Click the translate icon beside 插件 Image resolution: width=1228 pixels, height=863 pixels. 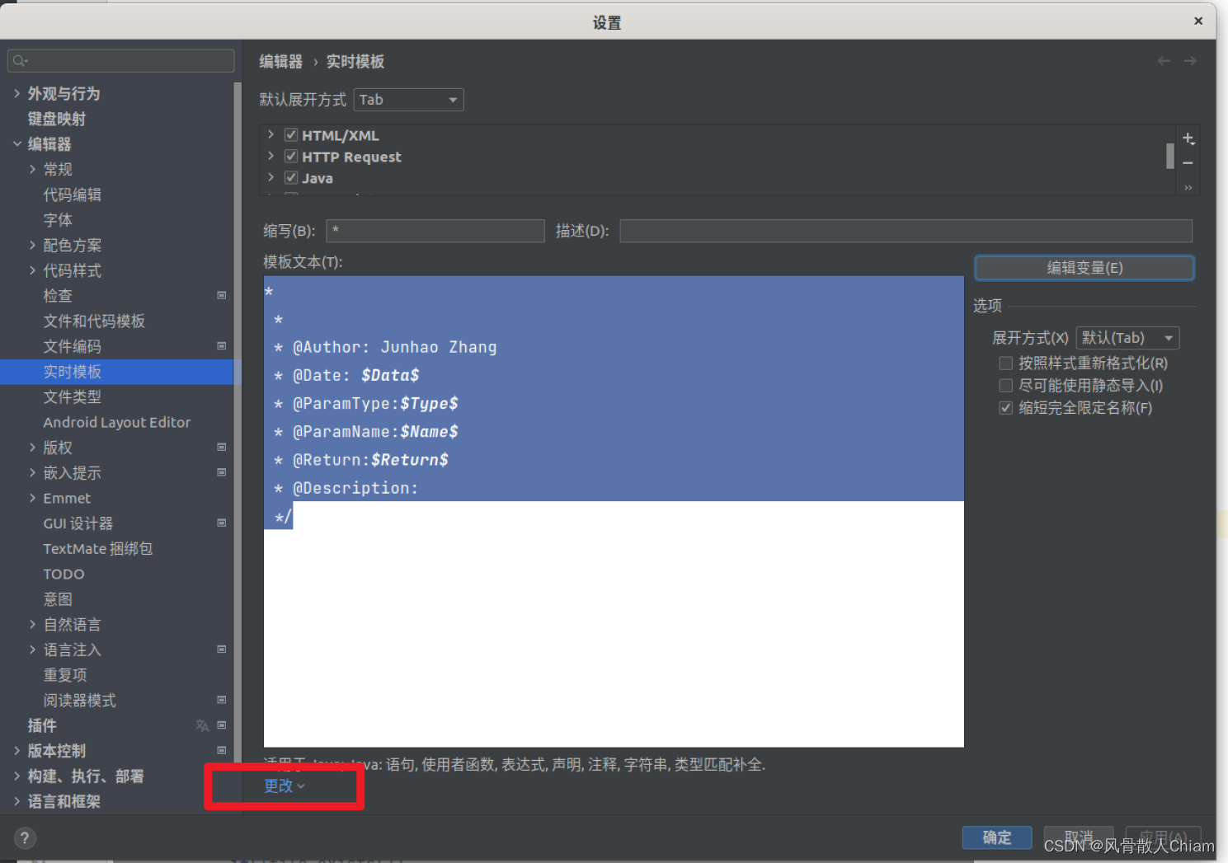click(x=202, y=725)
